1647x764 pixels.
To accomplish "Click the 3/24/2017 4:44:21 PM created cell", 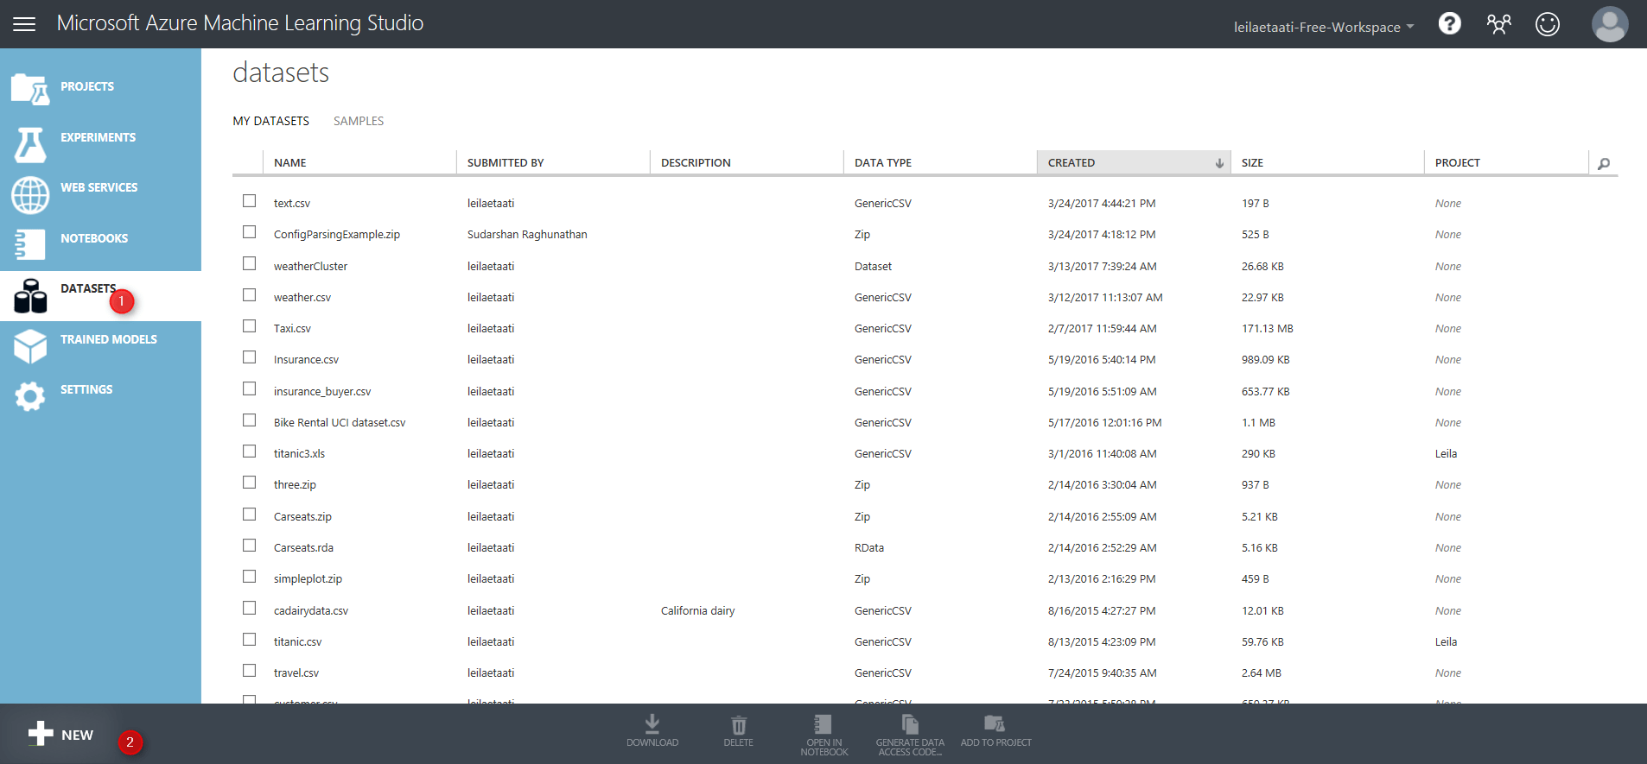I will click(x=1102, y=203).
